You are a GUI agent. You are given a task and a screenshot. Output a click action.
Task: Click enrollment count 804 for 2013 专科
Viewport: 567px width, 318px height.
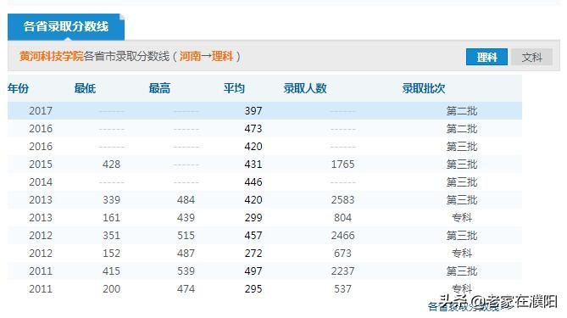click(342, 217)
